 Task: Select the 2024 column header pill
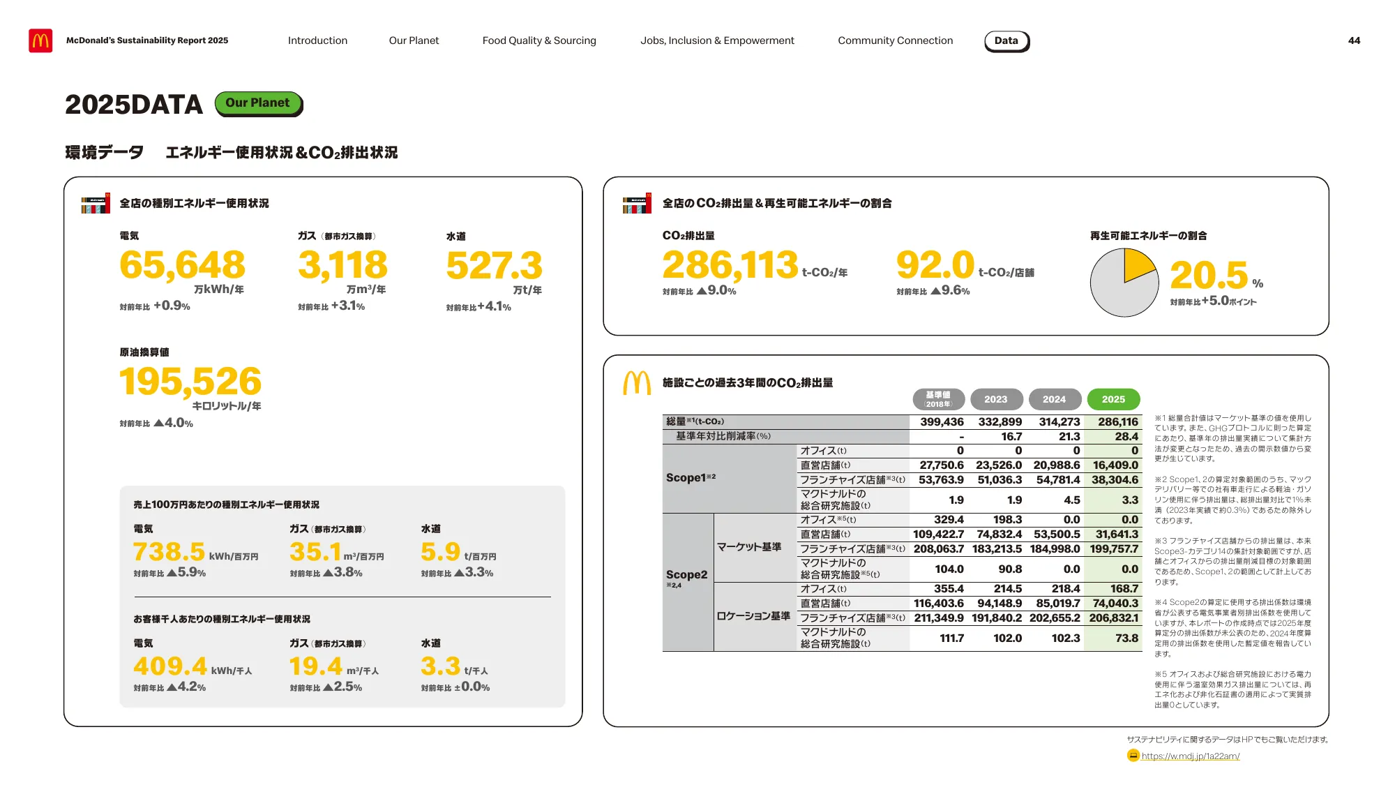[1054, 399]
